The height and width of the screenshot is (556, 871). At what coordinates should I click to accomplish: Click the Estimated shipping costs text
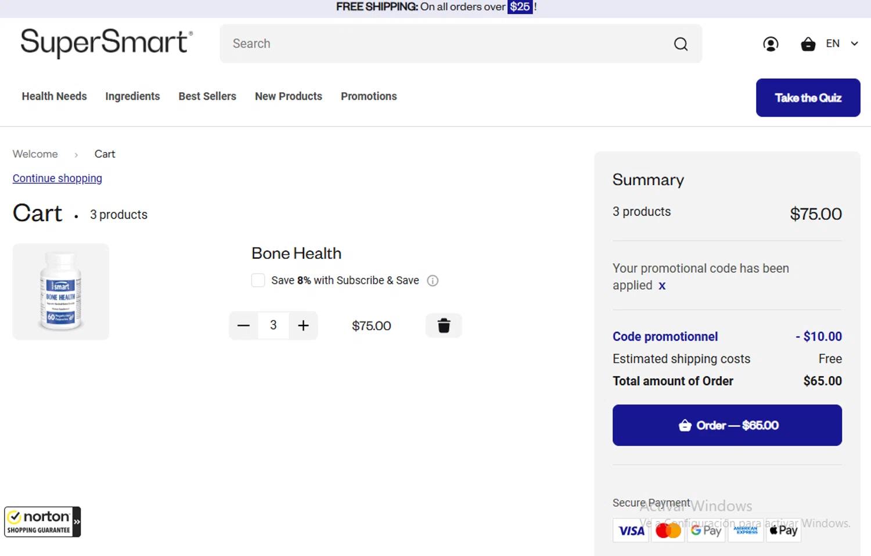(681, 359)
